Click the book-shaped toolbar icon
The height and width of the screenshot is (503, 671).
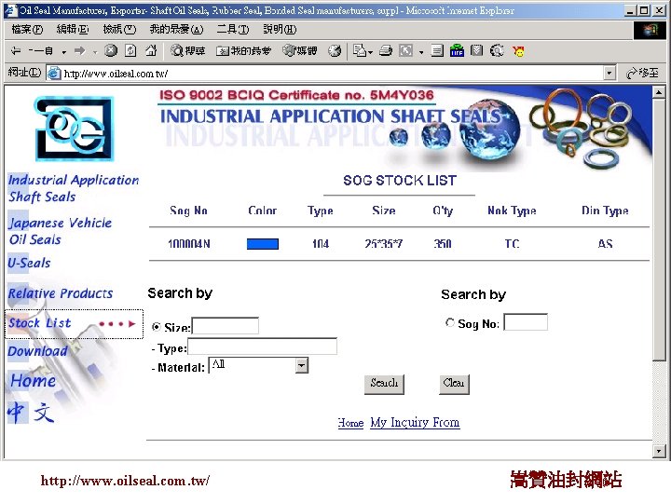[x=476, y=51]
